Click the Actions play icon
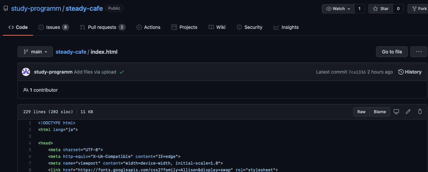This screenshot has height=172, width=428. (x=139, y=27)
